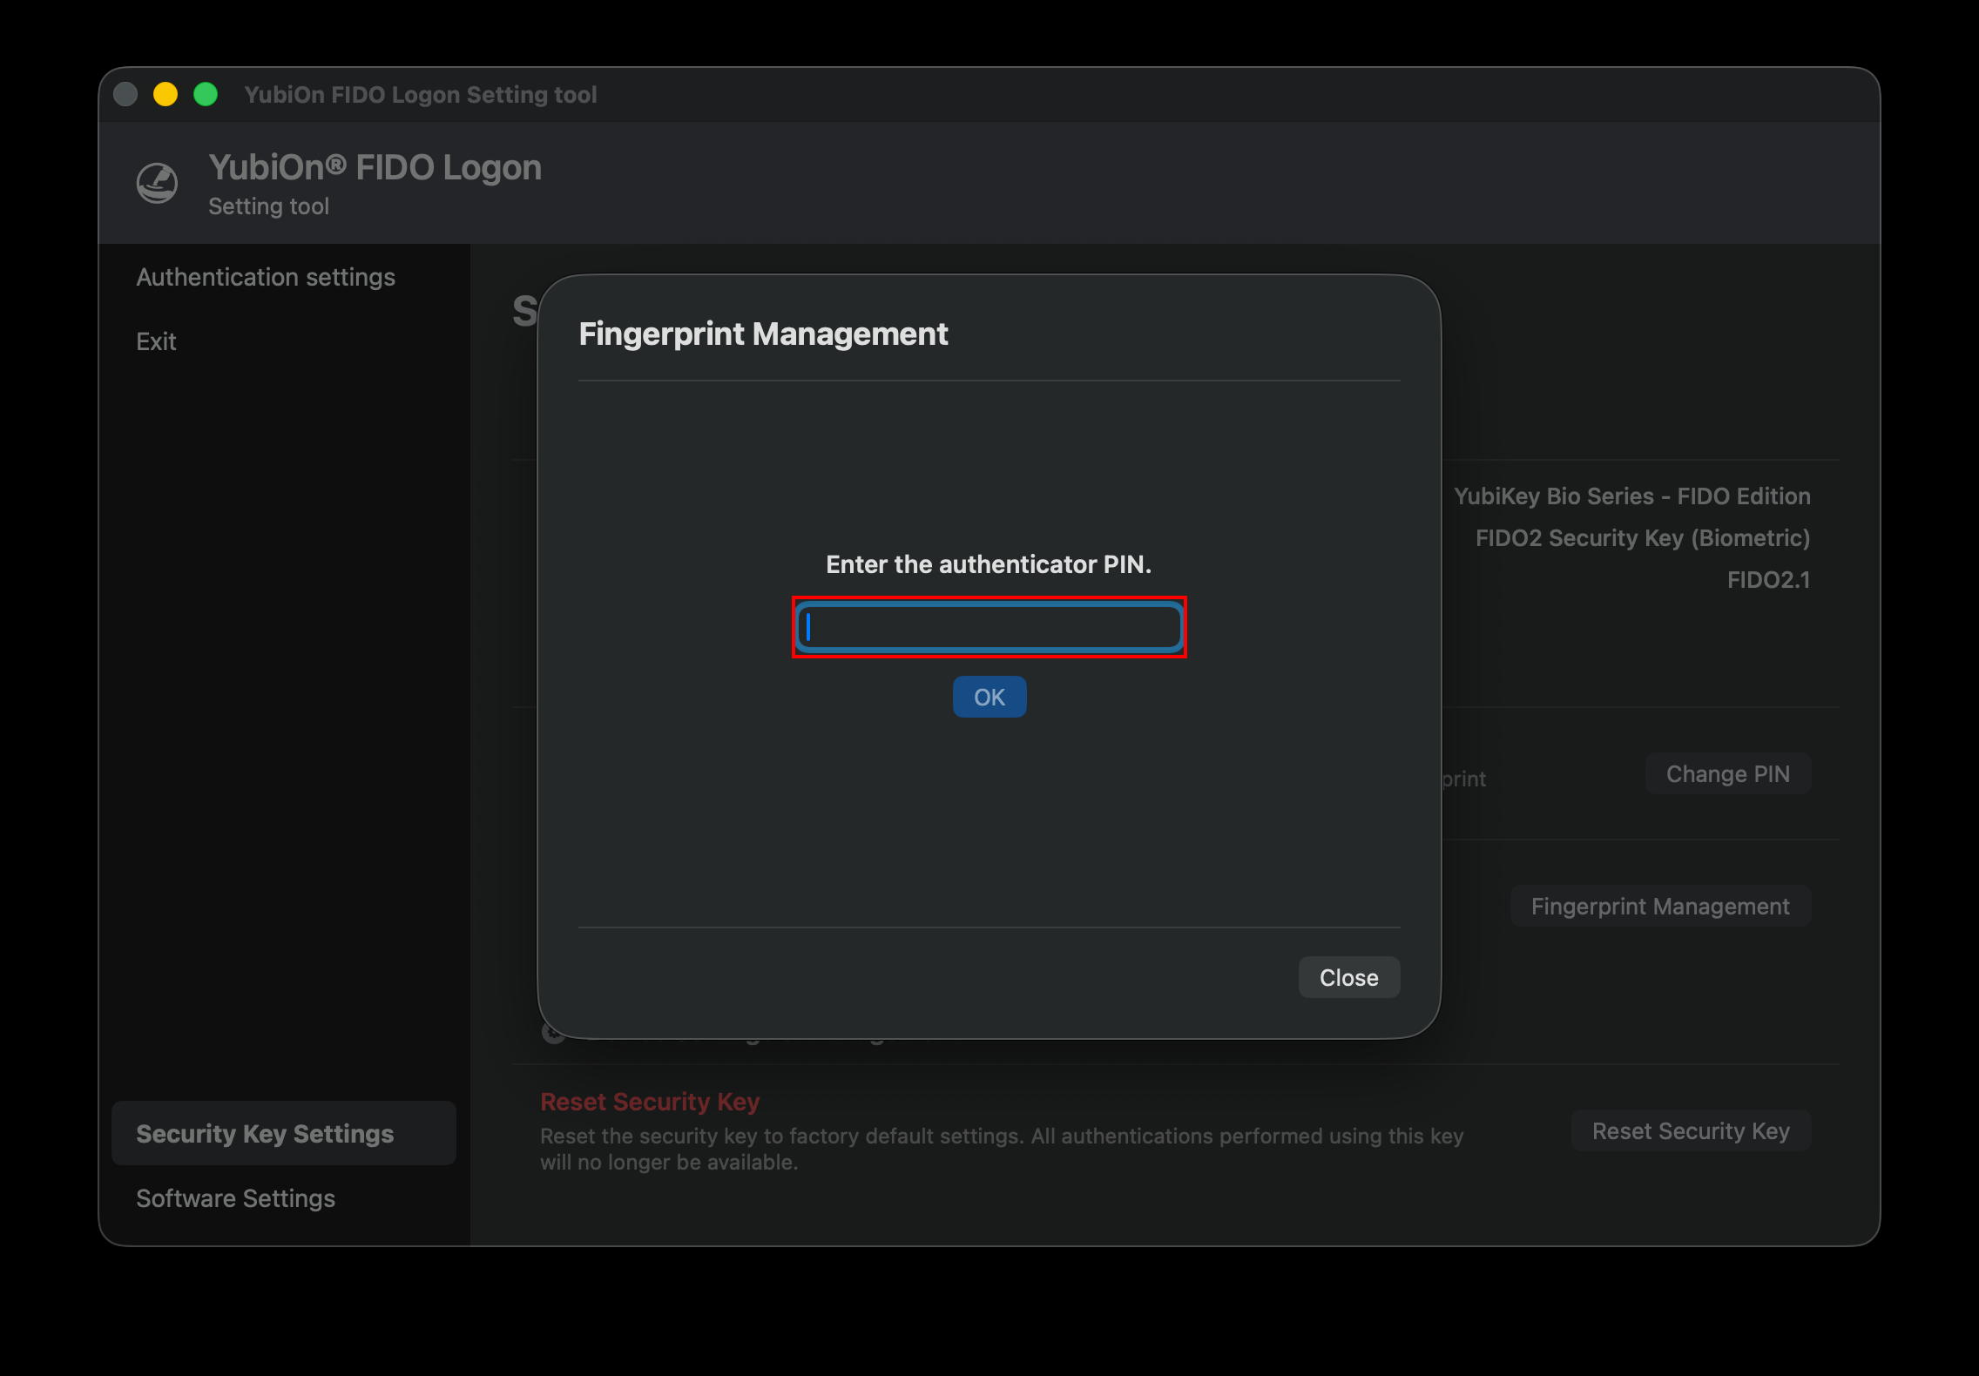The width and height of the screenshot is (1979, 1376).
Task: Click the 'FIDO2 Security Key (Biometric)' text
Action: click(1643, 538)
